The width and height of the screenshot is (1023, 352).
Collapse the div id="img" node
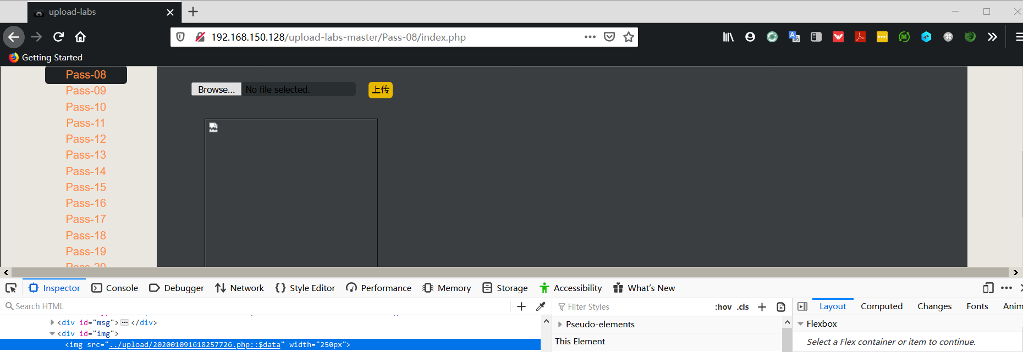coord(52,333)
